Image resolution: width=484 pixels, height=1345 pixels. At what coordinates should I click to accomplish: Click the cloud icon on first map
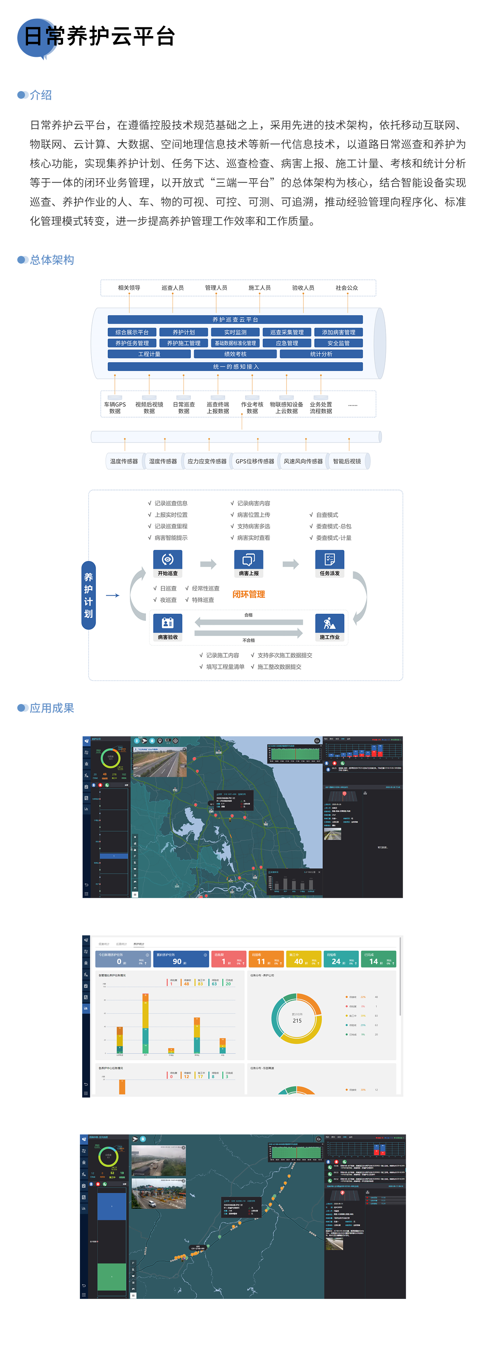(317, 741)
